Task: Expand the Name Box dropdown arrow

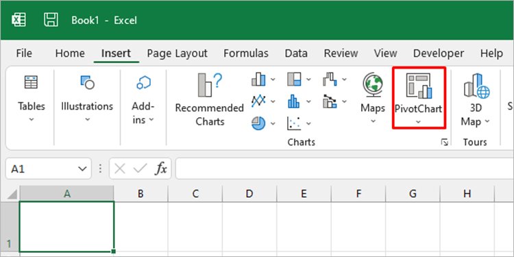Action: coord(82,169)
